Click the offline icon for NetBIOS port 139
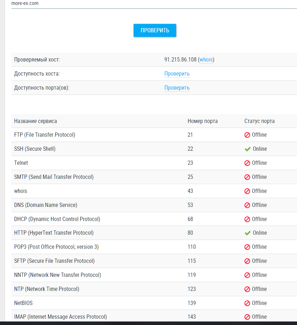This screenshot has width=297, height=325. (x=247, y=303)
